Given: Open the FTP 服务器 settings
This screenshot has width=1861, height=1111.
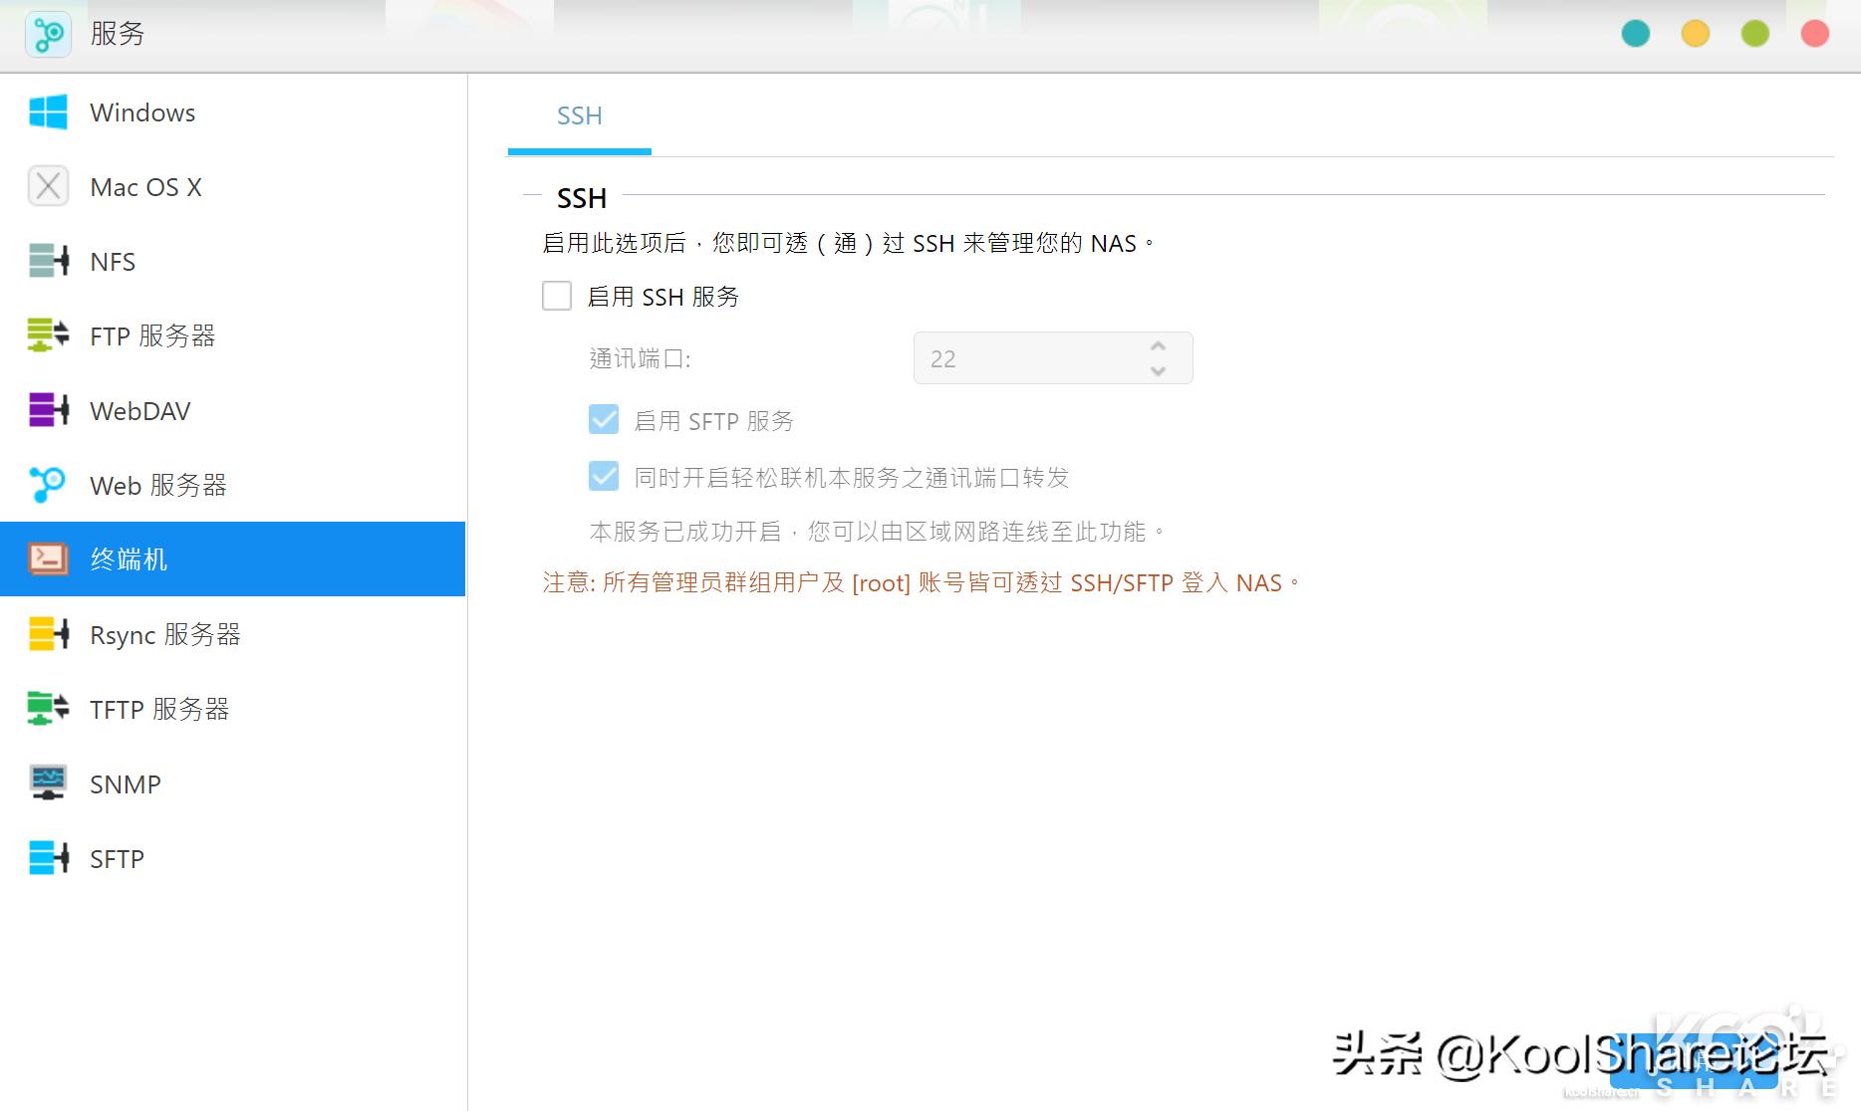Looking at the screenshot, I should [x=153, y=335].
